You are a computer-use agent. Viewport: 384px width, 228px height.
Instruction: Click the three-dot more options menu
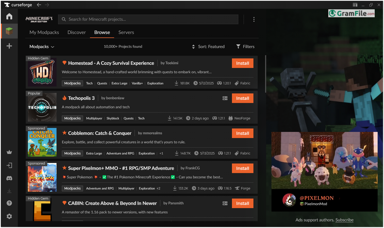[254, 19]
